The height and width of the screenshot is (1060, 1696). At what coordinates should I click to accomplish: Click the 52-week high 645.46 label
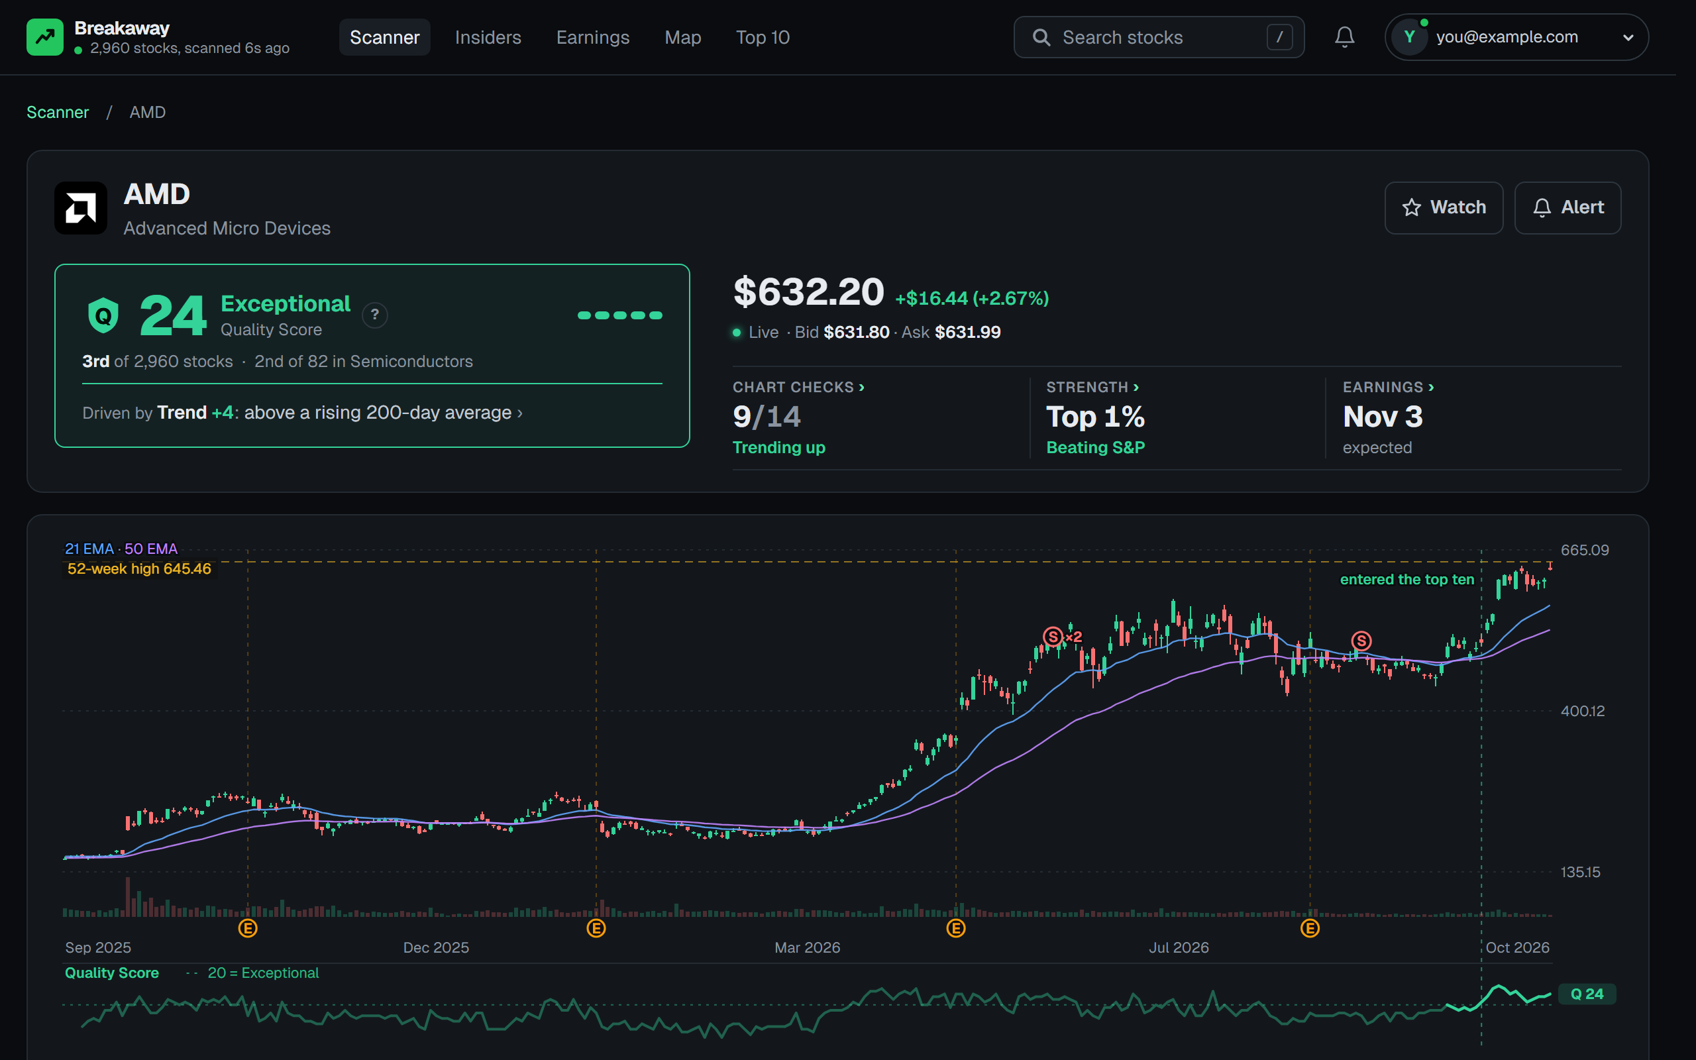pyautogui.click(x=138, y=569)
